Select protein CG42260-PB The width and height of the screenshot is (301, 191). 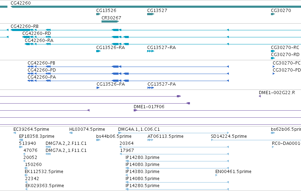point(128,67)
